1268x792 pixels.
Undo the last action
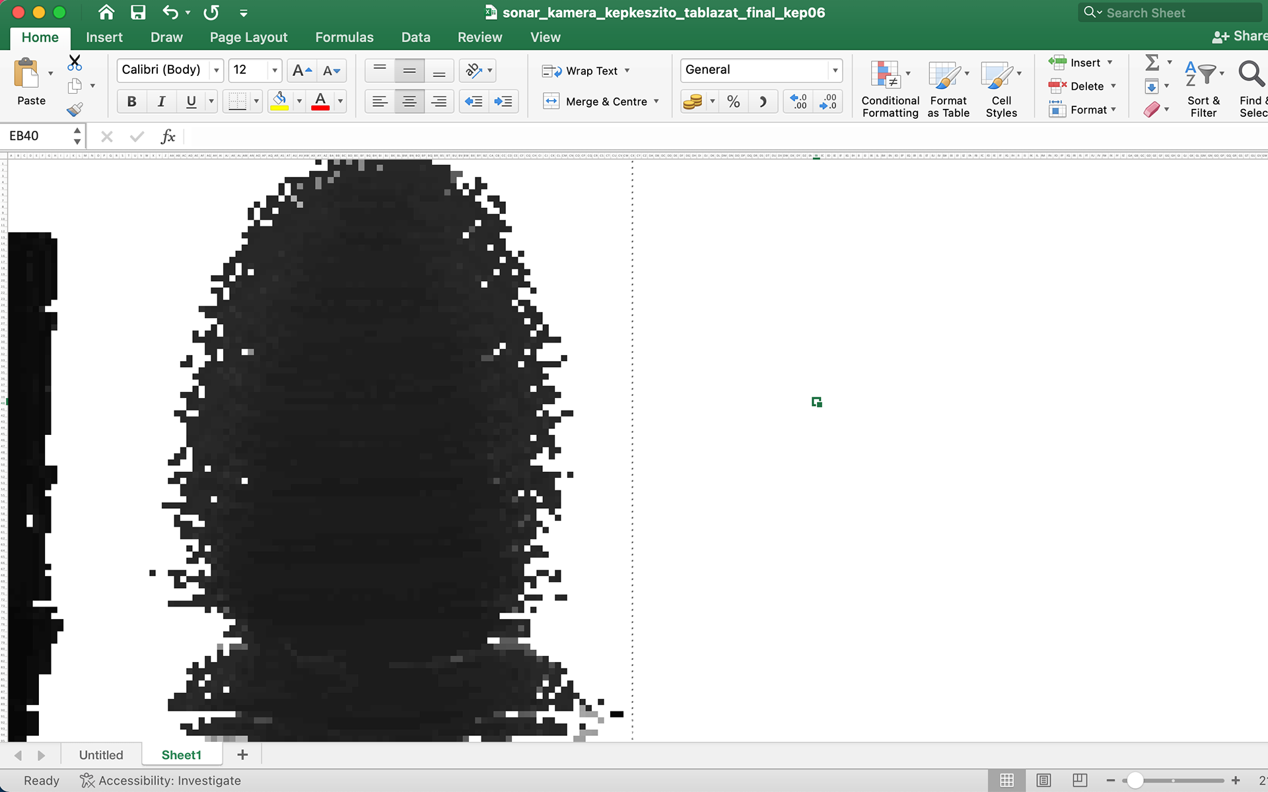tap(170, 13)
